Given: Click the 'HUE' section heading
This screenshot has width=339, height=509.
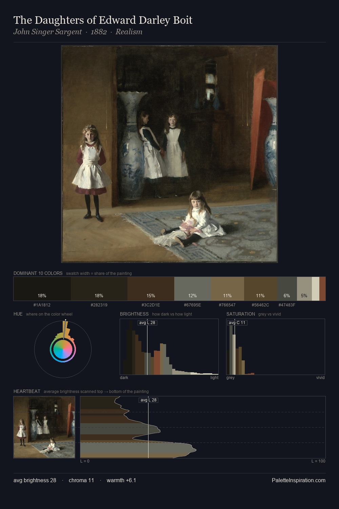Looking at the screenshot, I should (18, 314).
